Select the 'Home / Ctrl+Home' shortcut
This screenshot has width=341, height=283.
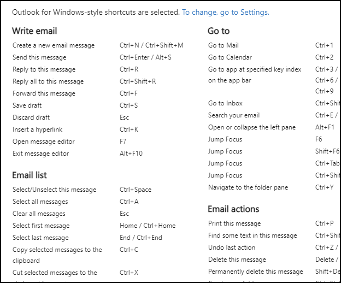click(148, 226)
